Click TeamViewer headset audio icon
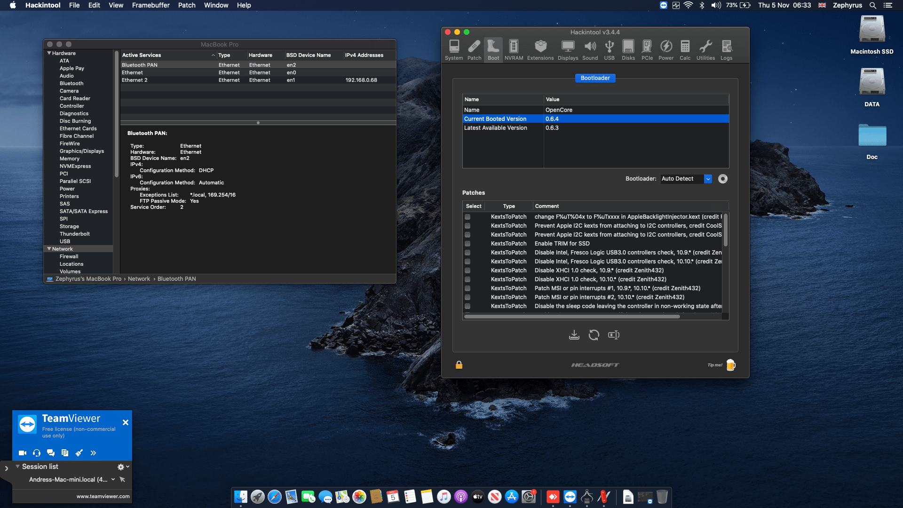 (37, 453)
